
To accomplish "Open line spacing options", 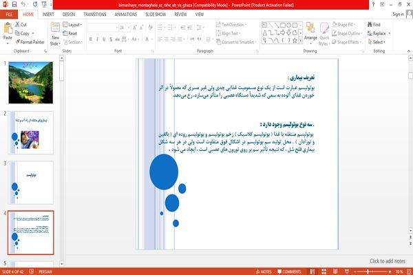I will tap(200, 28).
